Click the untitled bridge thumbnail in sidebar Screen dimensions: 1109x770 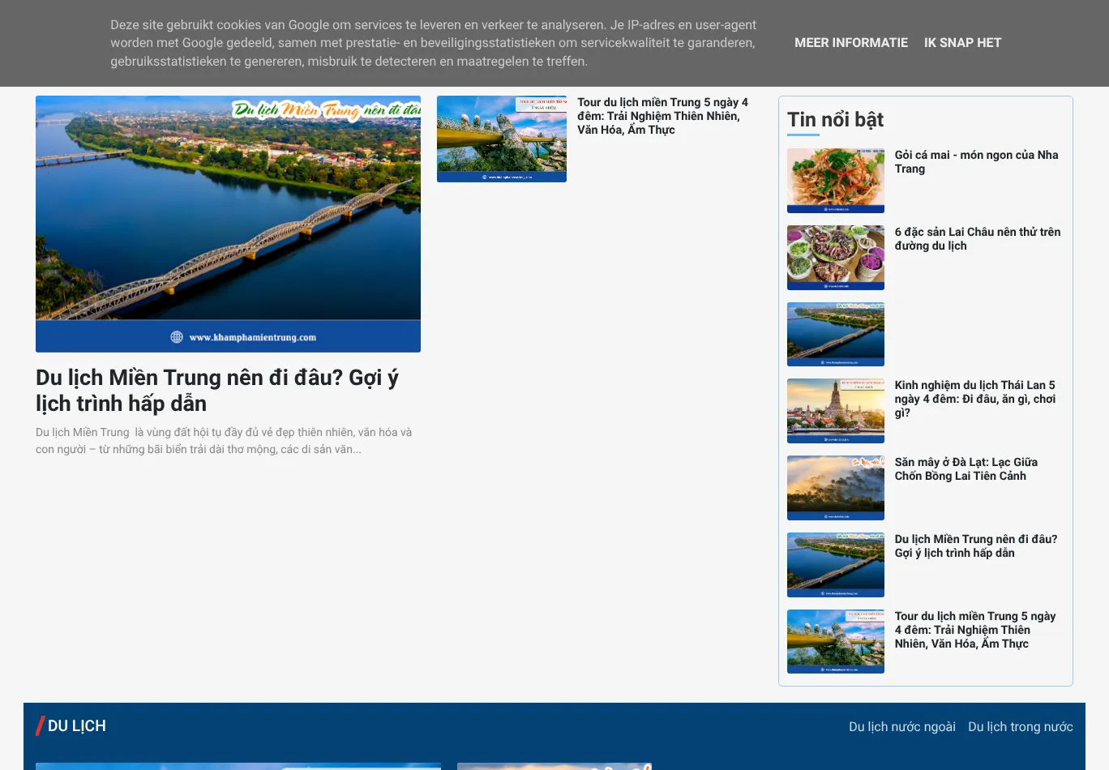(x=835, y=334)
